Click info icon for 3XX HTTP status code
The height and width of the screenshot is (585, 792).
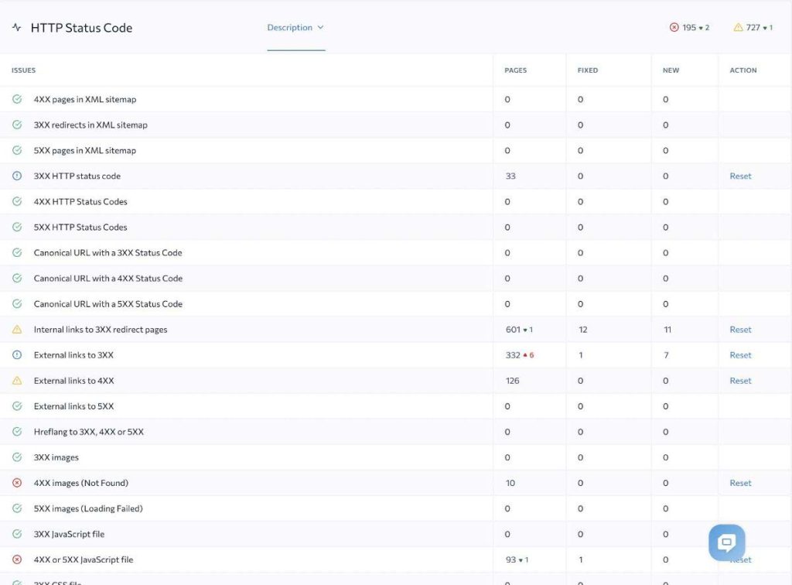(17, 176)
